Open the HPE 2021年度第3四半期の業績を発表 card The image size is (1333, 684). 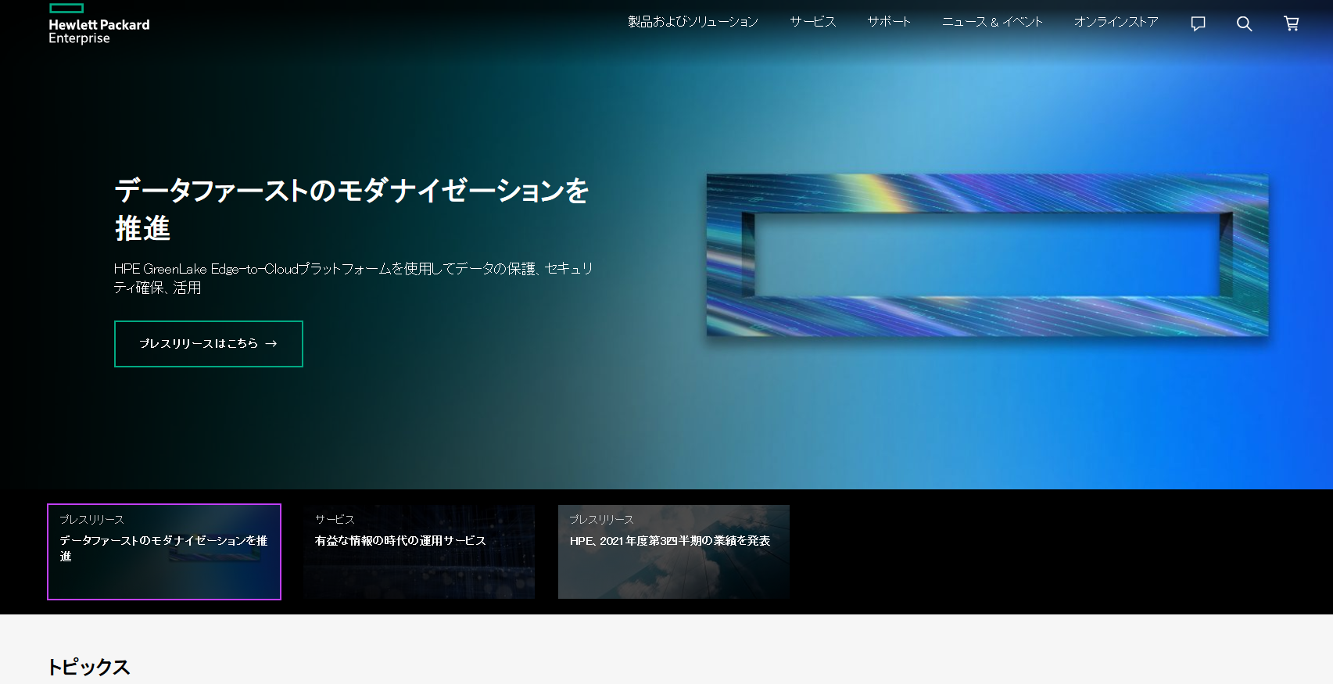pos(673,552)
